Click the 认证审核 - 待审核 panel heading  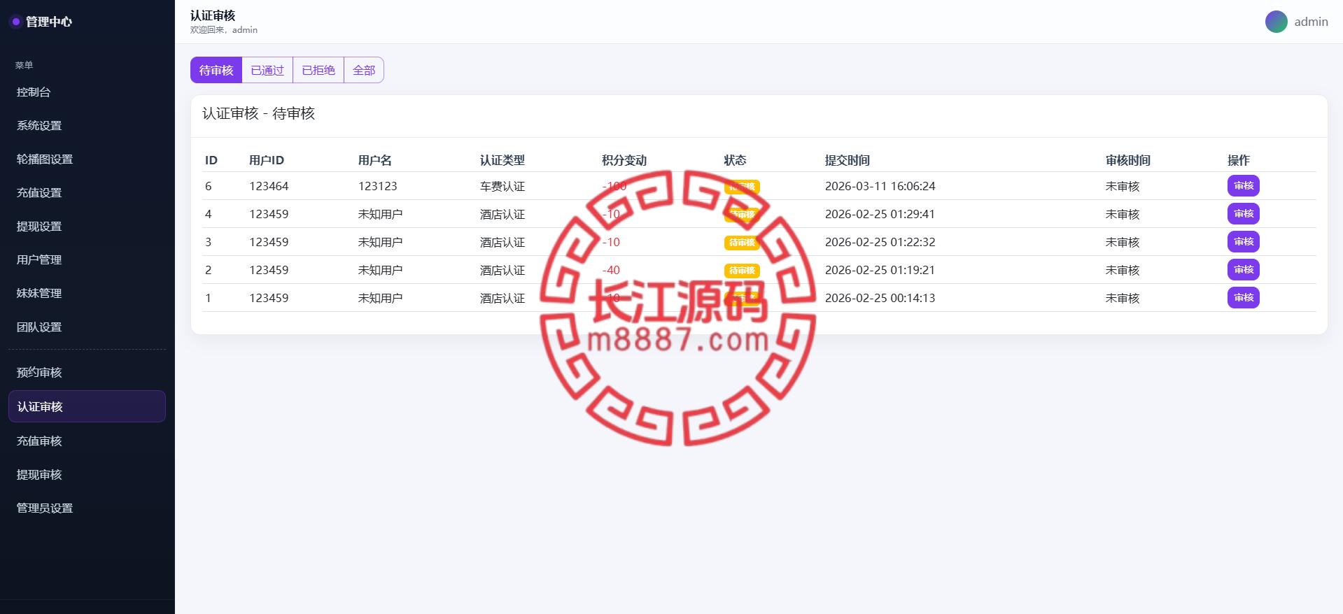[258, 113]
